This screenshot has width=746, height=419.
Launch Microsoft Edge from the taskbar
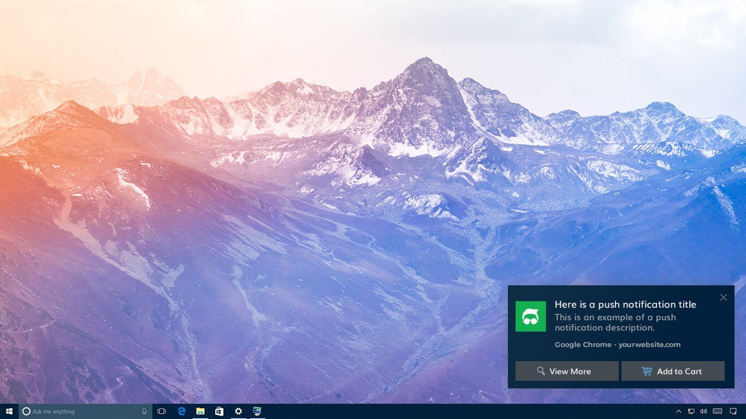coord(181,411)
